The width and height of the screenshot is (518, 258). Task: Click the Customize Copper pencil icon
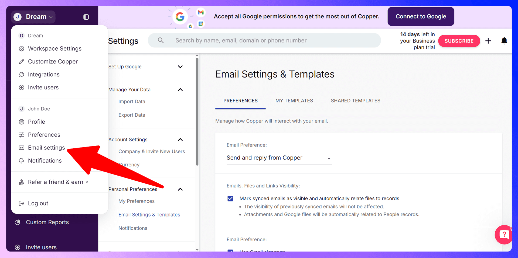click(x=22, y=61)
